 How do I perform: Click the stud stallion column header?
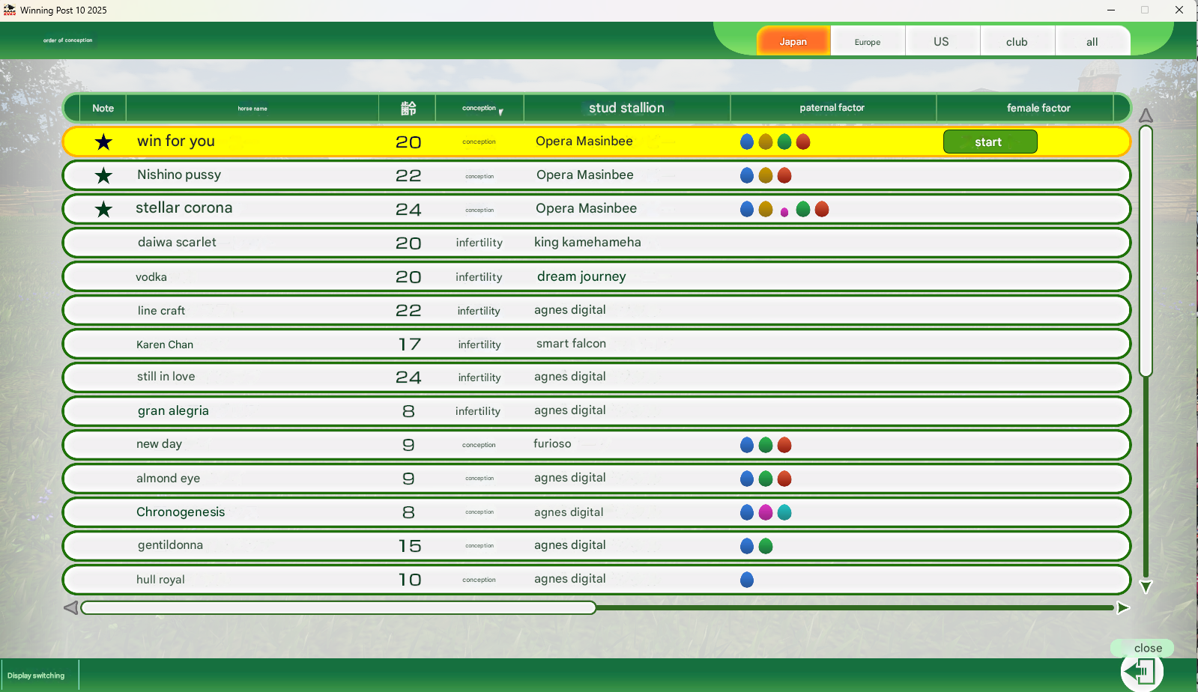(627, 108)
